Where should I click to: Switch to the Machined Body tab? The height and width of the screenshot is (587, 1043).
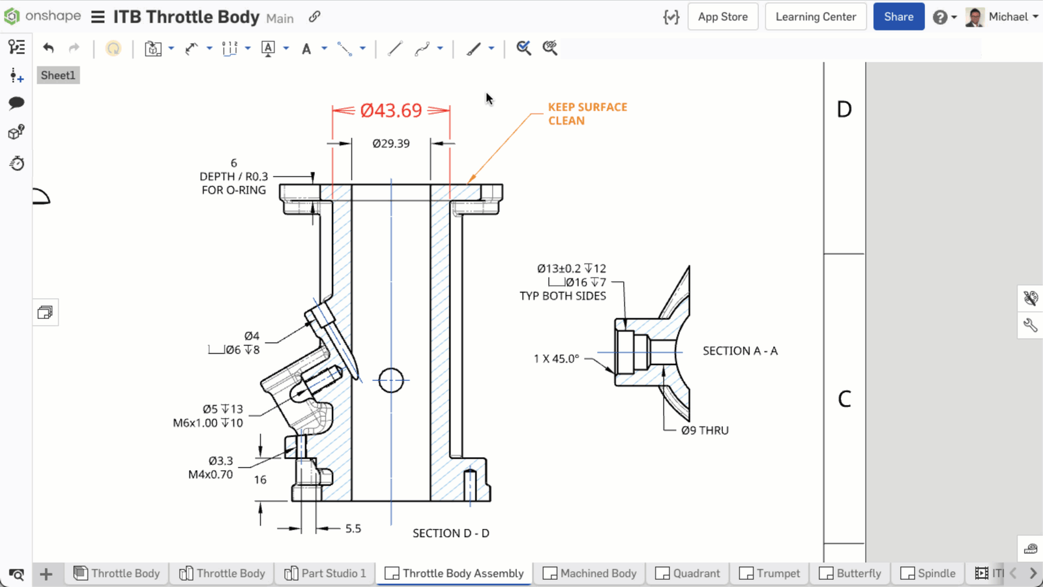coord(590,573)
